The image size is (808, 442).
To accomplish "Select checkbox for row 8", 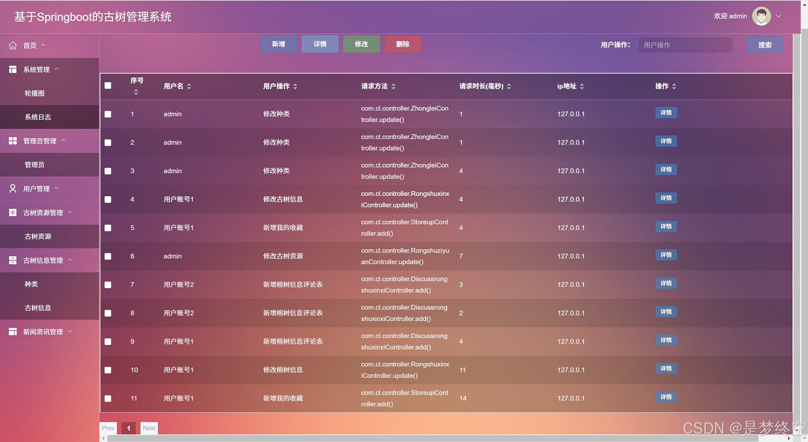I will pos(108,313).
